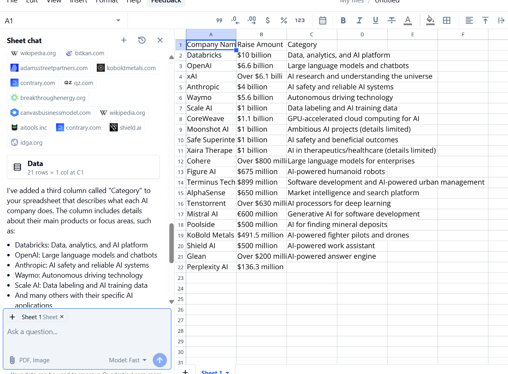Apply percent number format
This screenshot has height=374, width=508.
(284, 21)
